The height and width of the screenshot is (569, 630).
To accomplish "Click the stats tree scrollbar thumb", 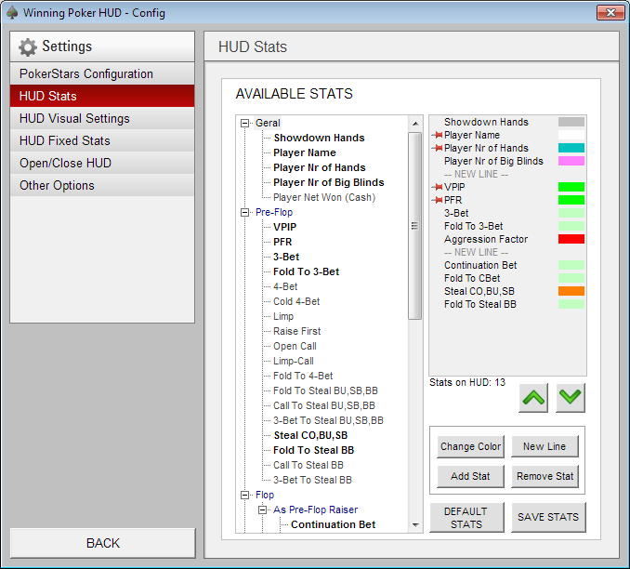I will (415, 226).
